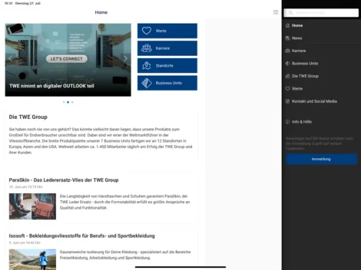
Task: Click the search magnifier icon
Action: (291, 13)
